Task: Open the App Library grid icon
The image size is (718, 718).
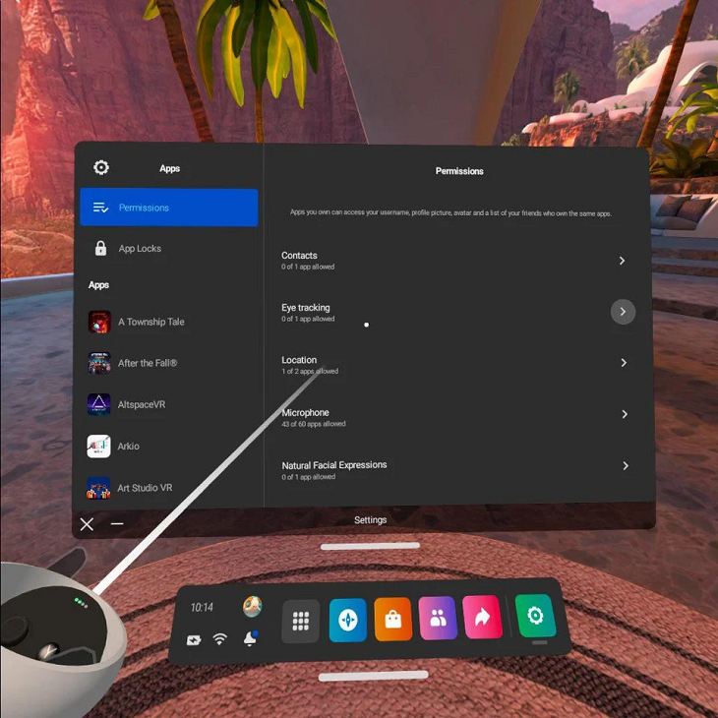Action: tap(301, 621)
